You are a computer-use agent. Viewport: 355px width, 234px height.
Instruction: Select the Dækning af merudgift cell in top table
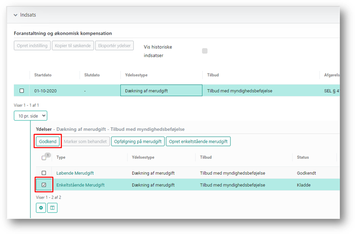coord(161,91)
